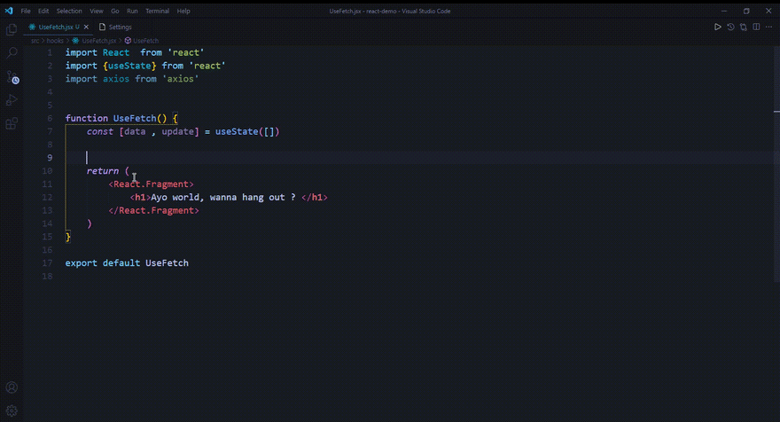Click closing React.Fragment tag on line 13
780x422 pixels.
[x=153, y=210]
